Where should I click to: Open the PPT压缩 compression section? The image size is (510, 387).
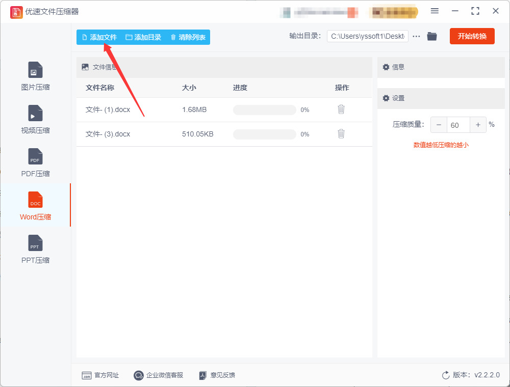[x=35, y=249]
